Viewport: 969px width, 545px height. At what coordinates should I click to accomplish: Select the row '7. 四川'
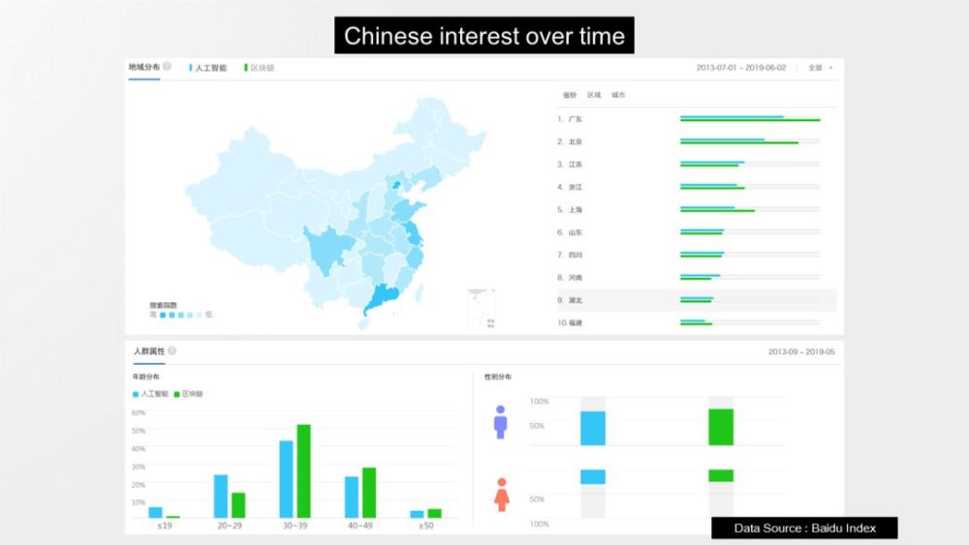[697, 255]
